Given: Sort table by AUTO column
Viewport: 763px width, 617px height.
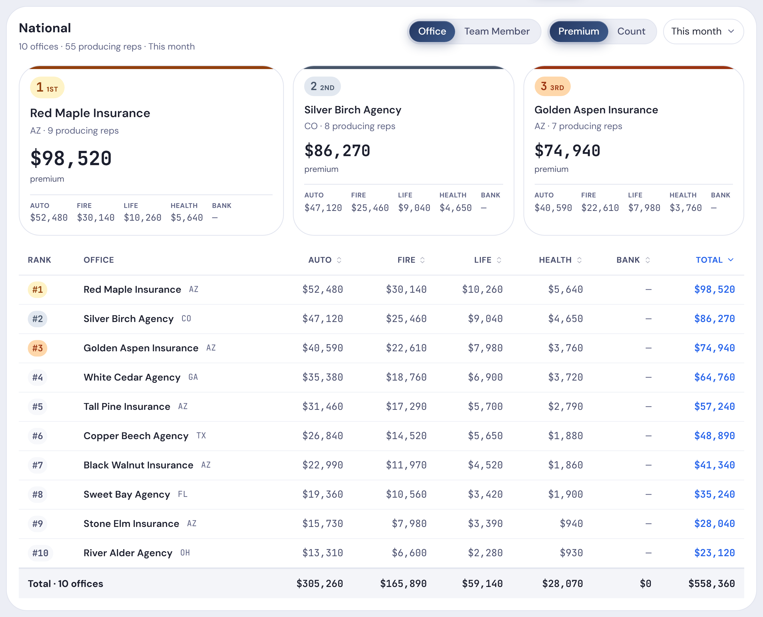Looking at the screenshot, I should tap(325, 260).
